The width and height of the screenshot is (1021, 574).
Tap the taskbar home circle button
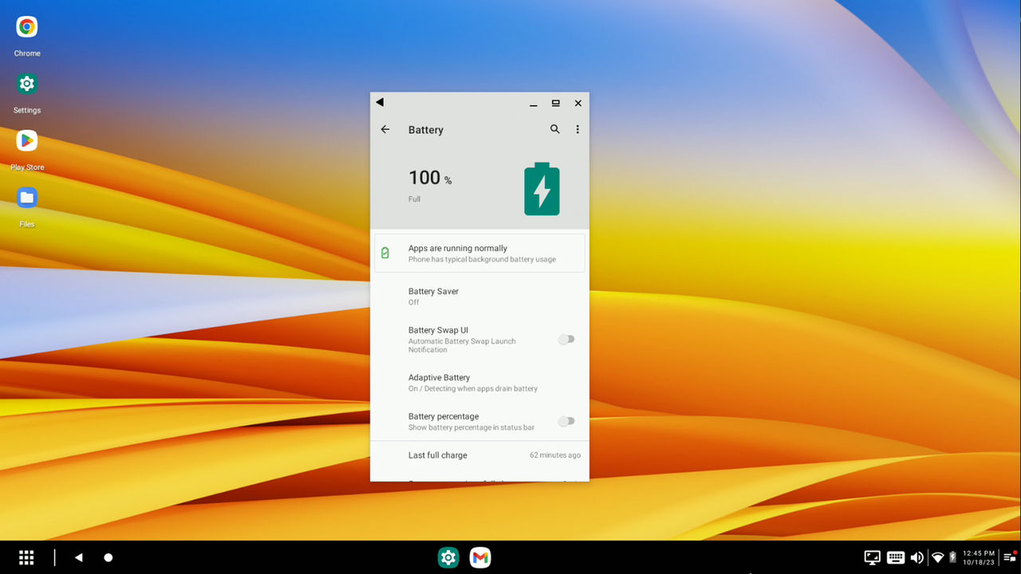point(108,557)
